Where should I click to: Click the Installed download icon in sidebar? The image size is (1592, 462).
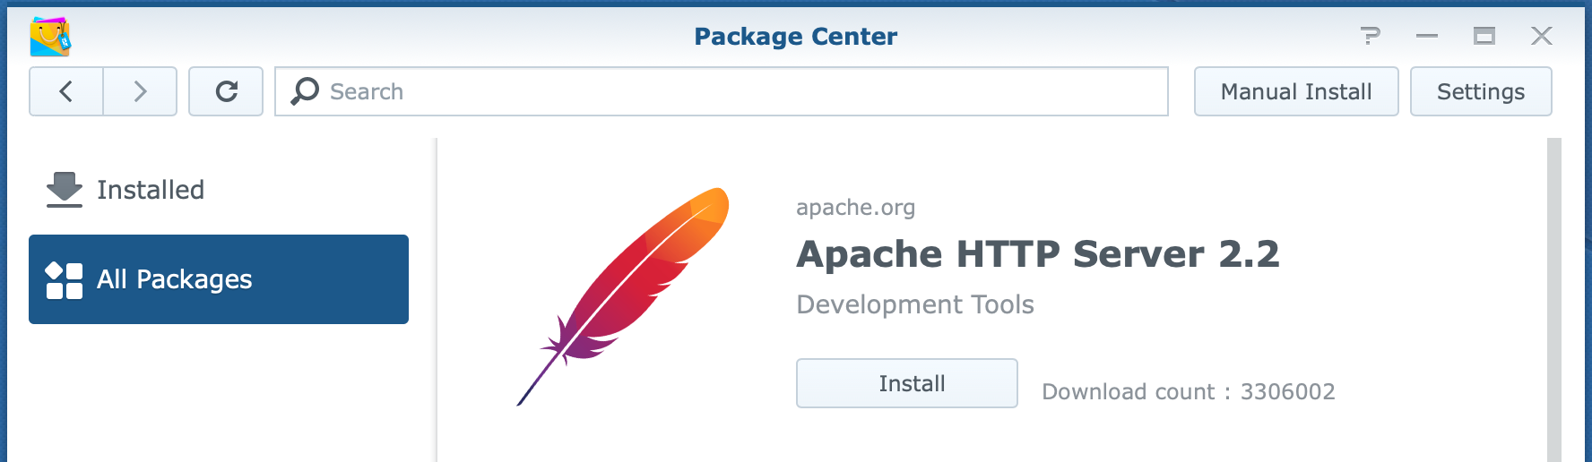pyautogui.click(x=65, y=190)
